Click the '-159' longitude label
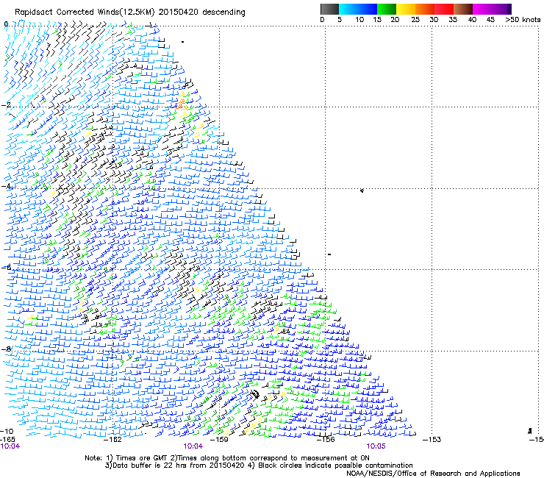Image resolution: width=544 pixels, height=478 pixels. (219, 440)
